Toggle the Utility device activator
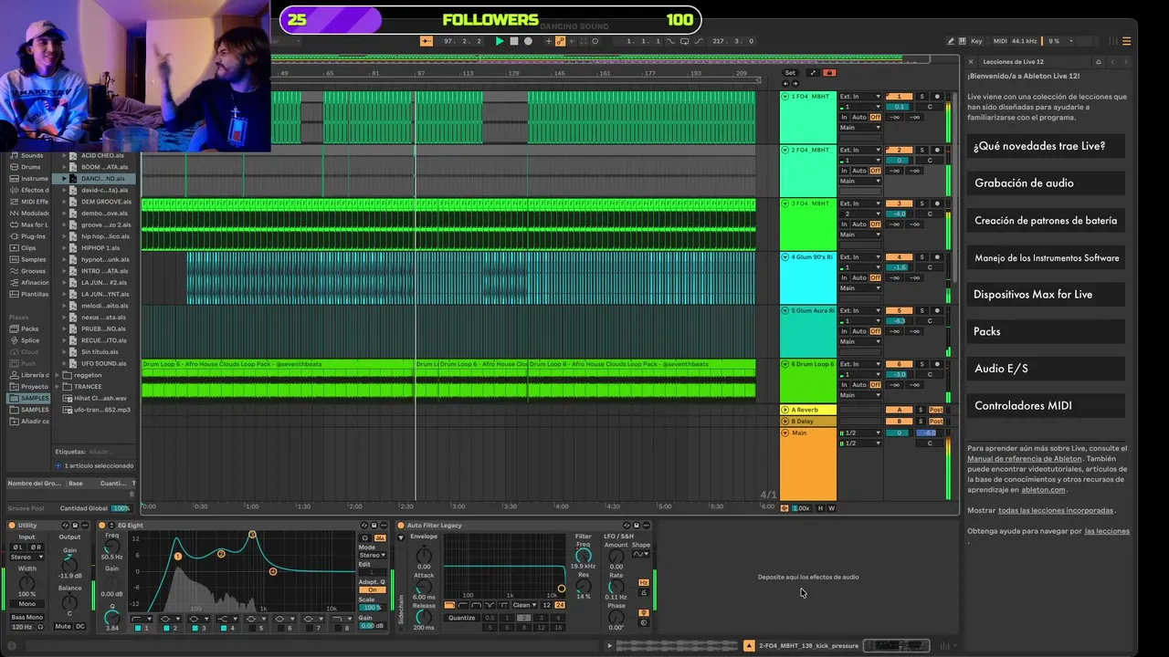 click(12, 526)
